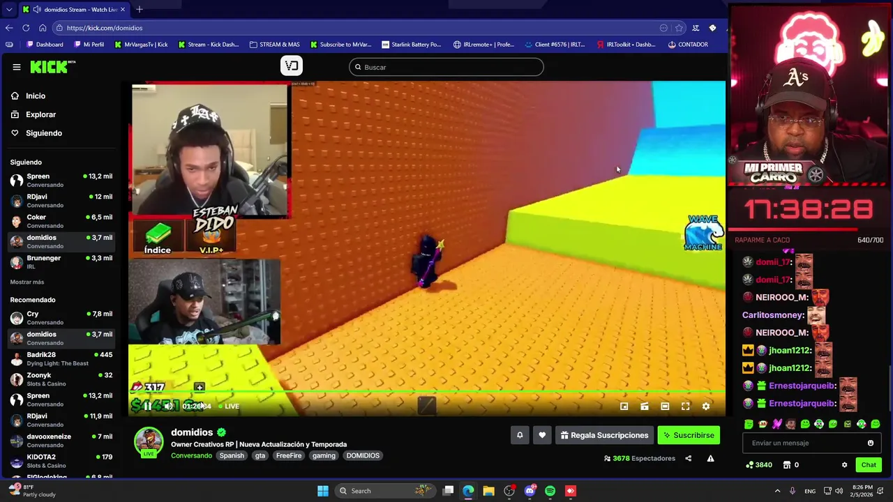The height and width of the screenshot is (502, 893).
Task: Click Regala Suscripciones button
Action: (604, 435)
